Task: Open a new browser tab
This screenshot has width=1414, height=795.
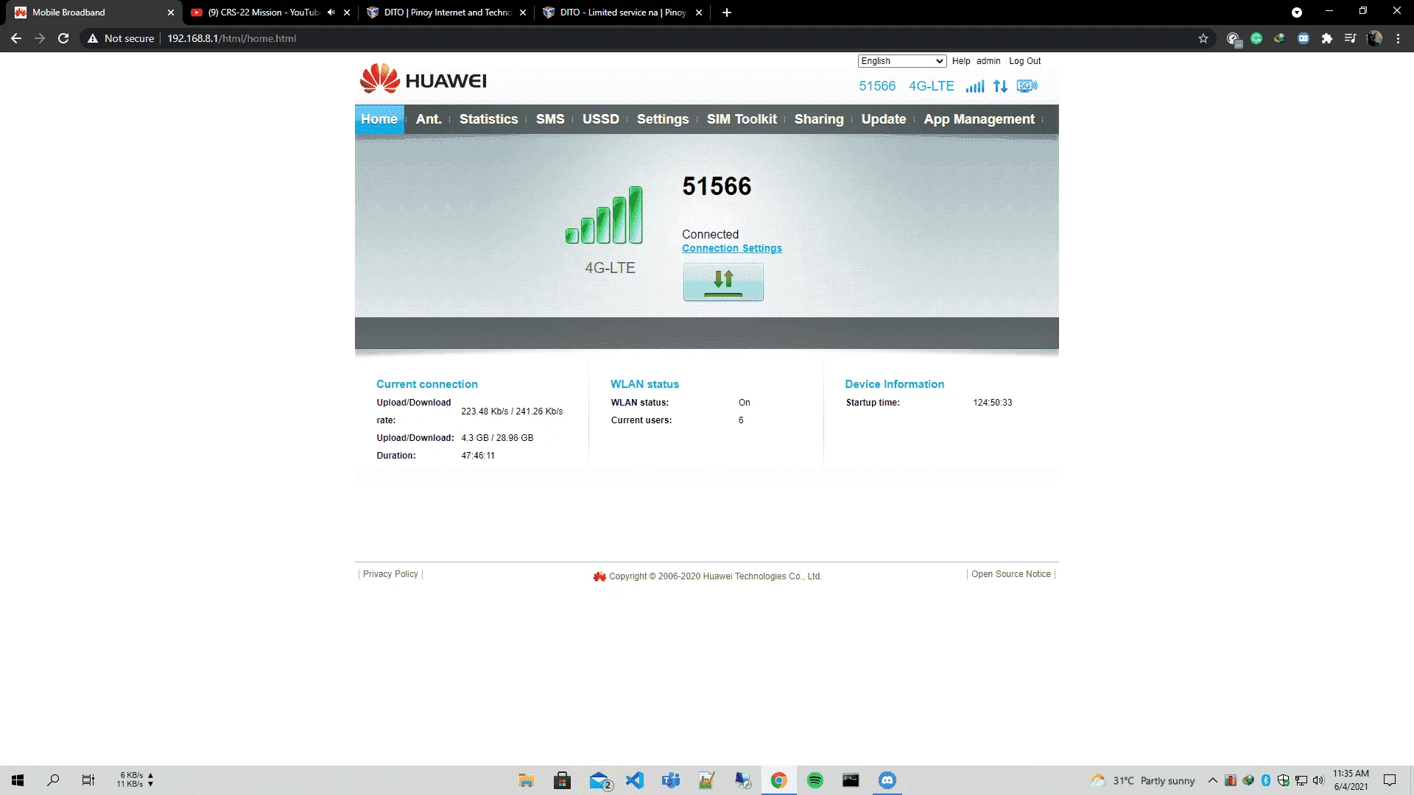Action: (x=727, y=13)
